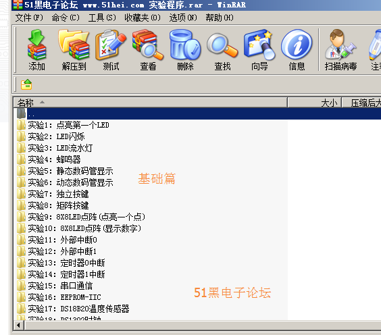Click the Add (添加) toolbar icon

coord(36,50)
